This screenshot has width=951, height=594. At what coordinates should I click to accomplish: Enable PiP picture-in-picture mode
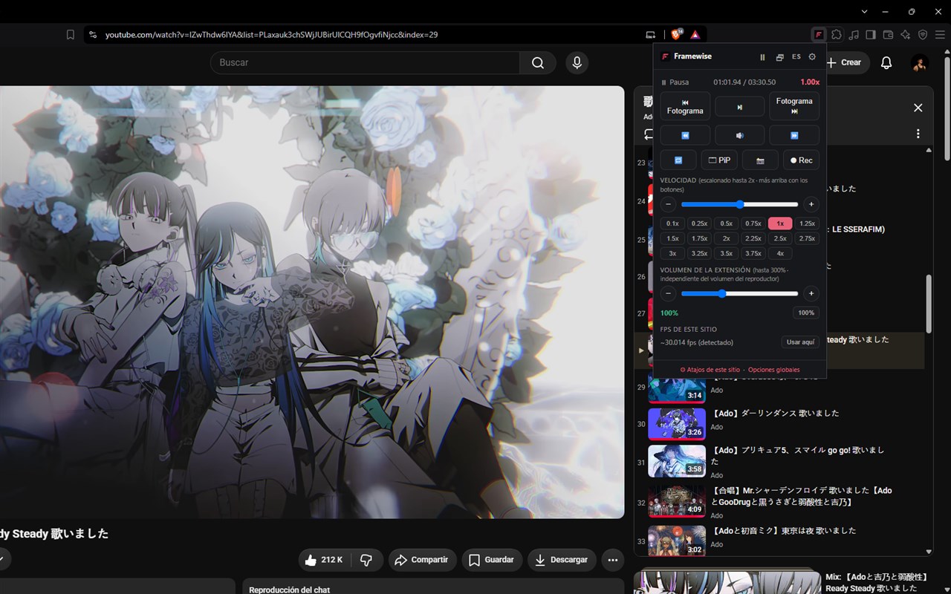point(719,160)
